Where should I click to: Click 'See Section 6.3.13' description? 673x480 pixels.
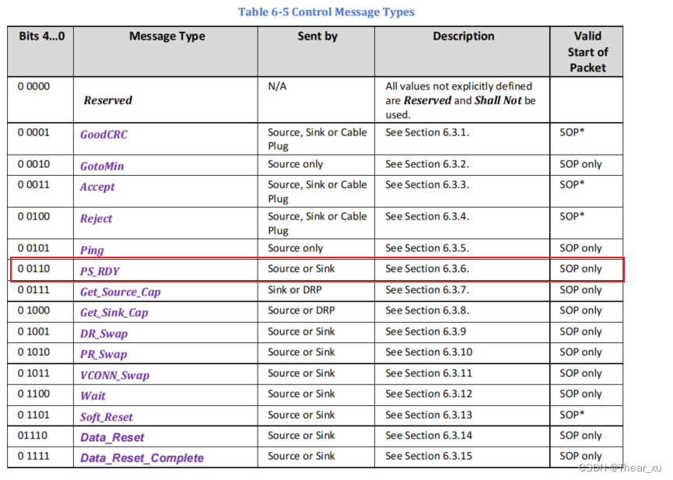click(429, 415)
